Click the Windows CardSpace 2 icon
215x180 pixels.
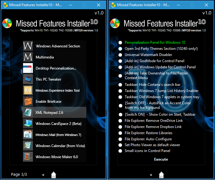(28, 123)
